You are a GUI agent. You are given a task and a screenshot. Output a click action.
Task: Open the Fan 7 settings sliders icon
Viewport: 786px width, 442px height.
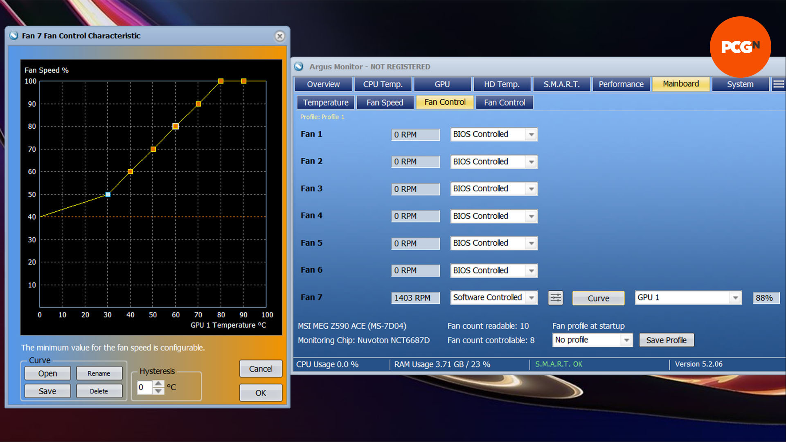click(x=555, y=298)
